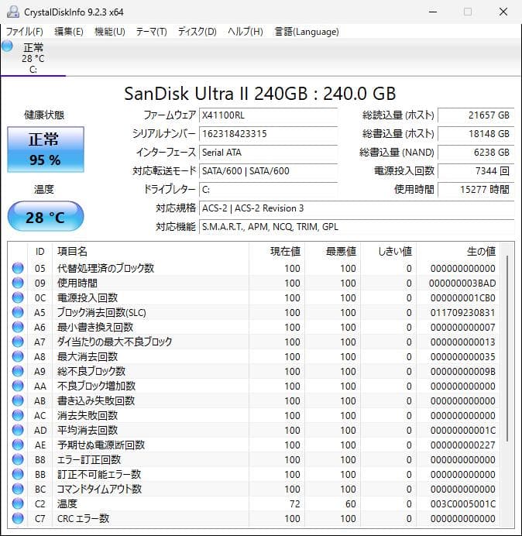
Task: Click total host reads value 21657 GB
Action: coord(476,115)
